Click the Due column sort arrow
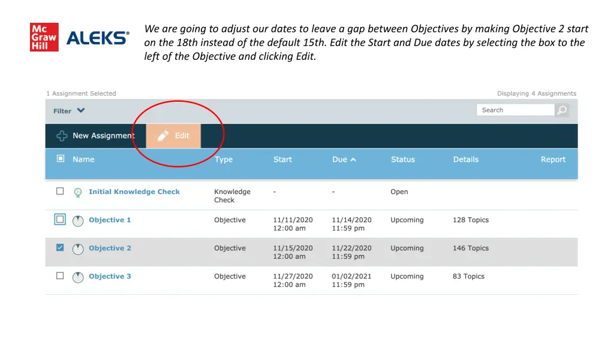Viewport: 614px width, 345px height. coord(353,159)
